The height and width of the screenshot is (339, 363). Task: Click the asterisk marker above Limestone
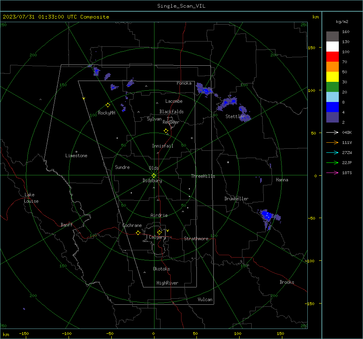point(76,152)
